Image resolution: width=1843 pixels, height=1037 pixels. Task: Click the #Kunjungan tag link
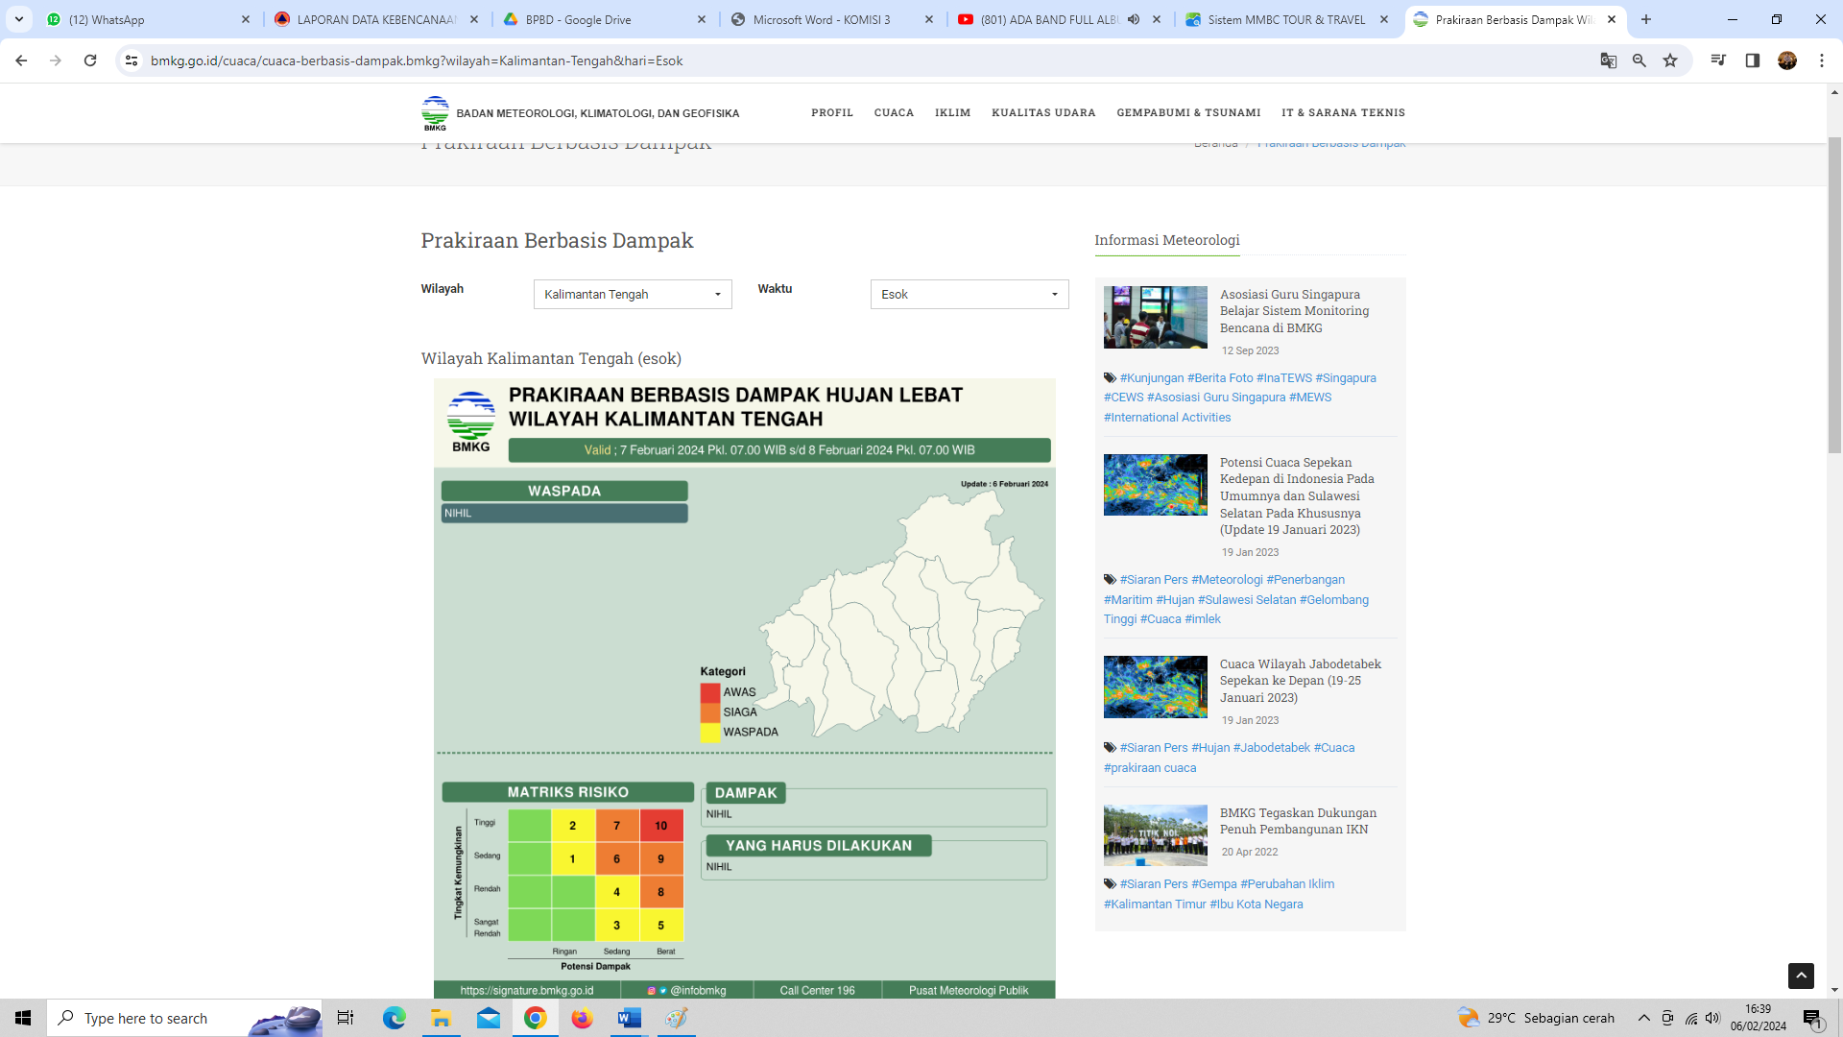1151,378
